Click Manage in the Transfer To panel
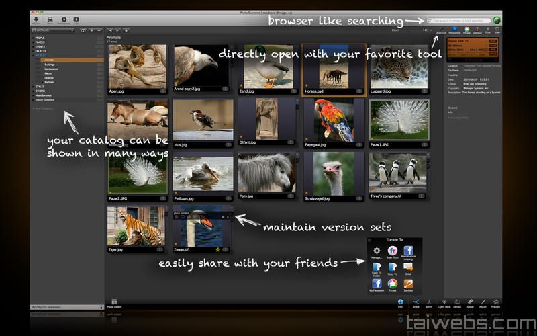Viewport: 537px width, 336px height. [x=377, y=251]
